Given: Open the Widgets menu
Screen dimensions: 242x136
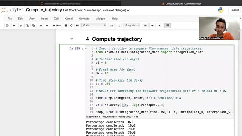Looking at the screenshot, I should pyautogui.click(x=101, y=19).
